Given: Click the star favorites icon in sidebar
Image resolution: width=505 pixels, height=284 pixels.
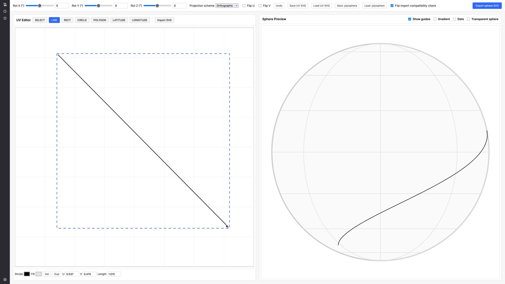Looking at the screenshot, I should pyautogui.click(x=5, y=18).
